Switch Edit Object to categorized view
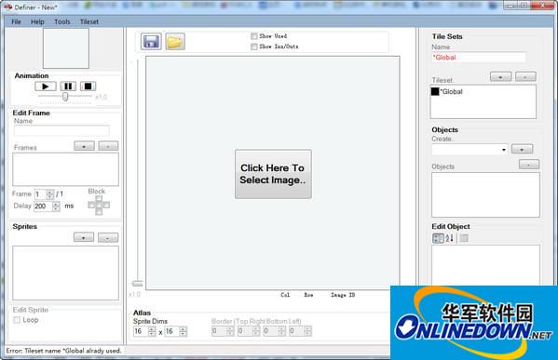 pyautogui.click(x=438, y=238)
